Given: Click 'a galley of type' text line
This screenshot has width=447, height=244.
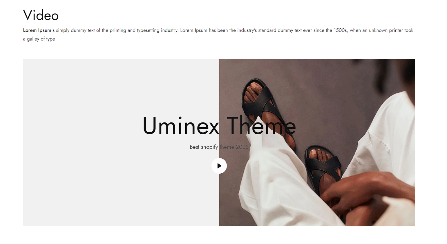Looking at the screenshot, I should tap(39, 39).
